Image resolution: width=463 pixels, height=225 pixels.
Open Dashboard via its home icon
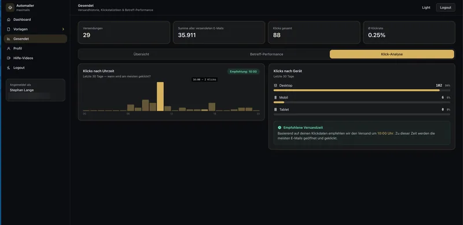pos(9,20)
